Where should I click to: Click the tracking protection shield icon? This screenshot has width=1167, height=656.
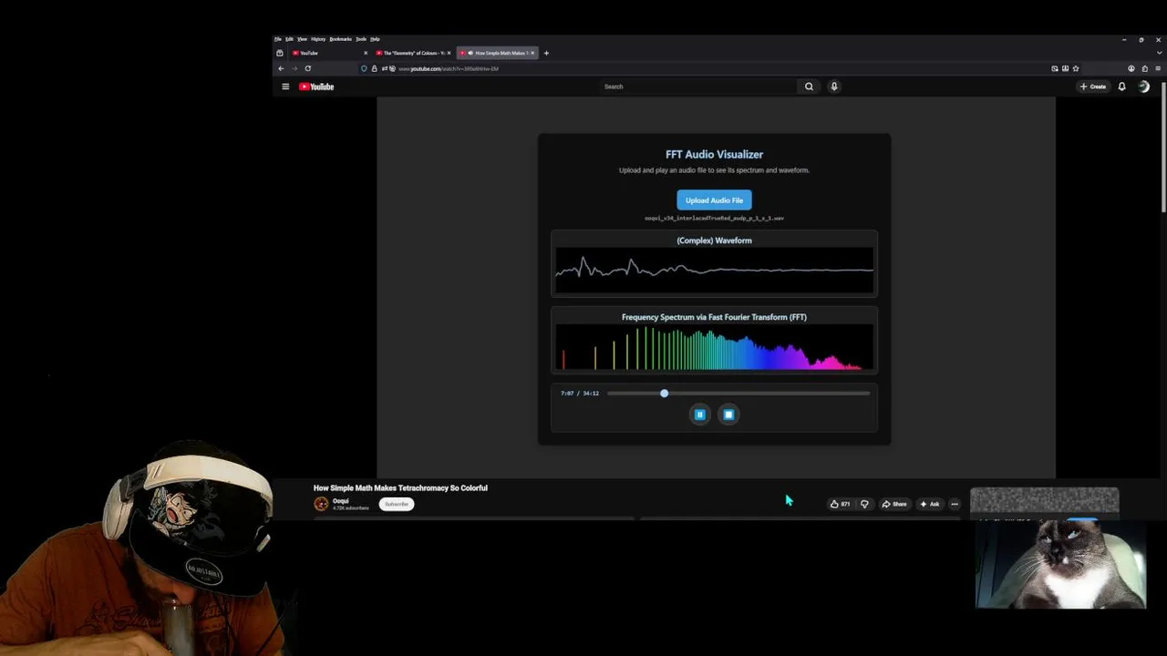click(x=364, y=68)
